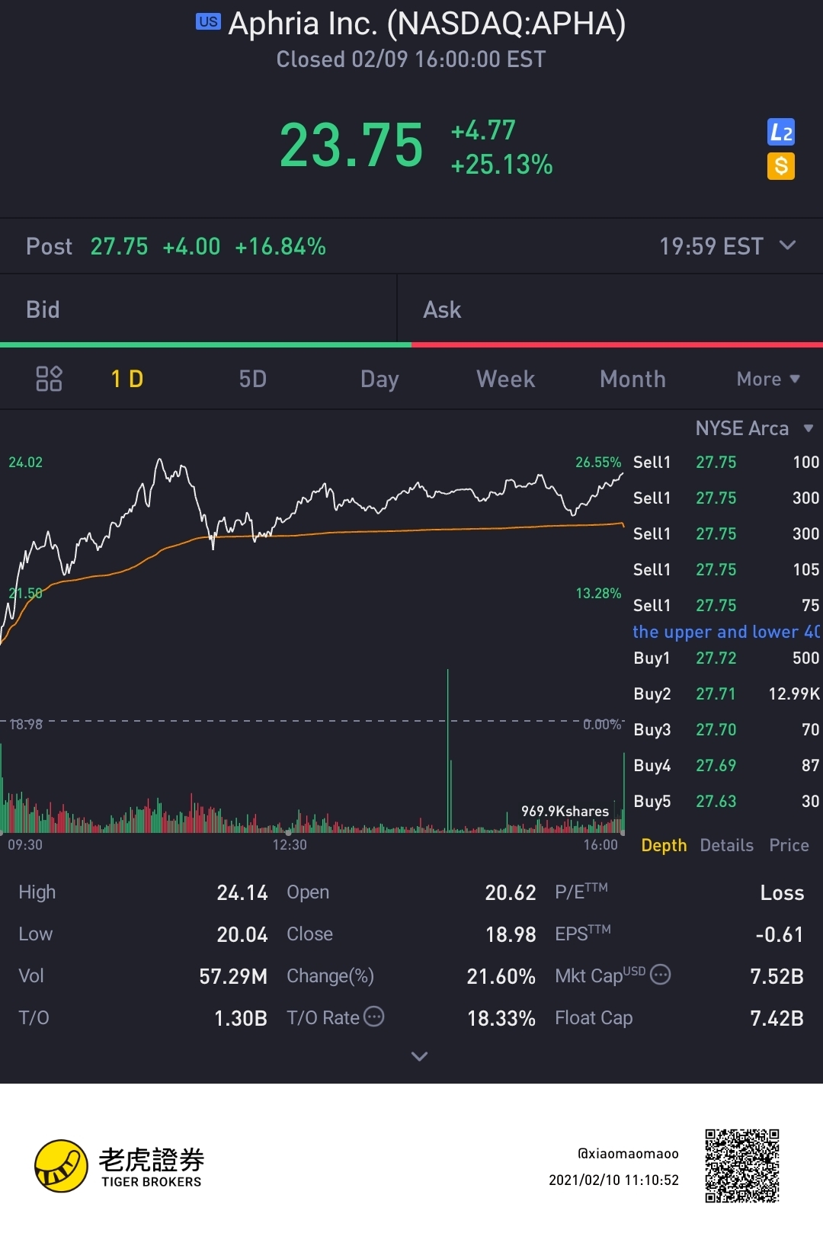Tap the High value 24.14
Viewport: 823px width, 1249px height.
[x=242, y=892]
